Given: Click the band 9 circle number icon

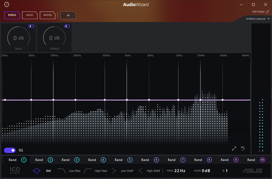Looking at the screenshot, I should click(236, 160).
